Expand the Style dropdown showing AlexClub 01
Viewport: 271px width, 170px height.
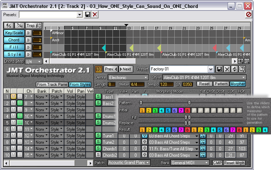(x=204, y=77)
